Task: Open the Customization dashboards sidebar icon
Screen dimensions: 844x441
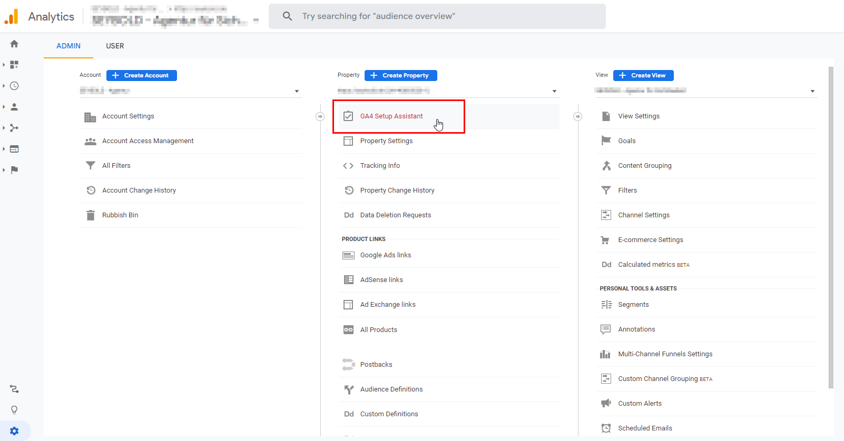Action: tap(14, 65)
